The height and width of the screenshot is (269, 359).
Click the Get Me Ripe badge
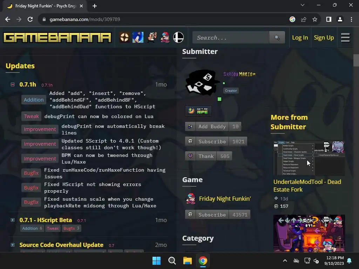(198, 111)
